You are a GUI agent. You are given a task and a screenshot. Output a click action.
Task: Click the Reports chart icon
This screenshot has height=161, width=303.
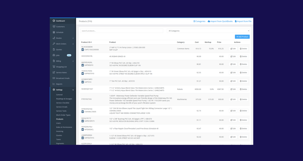tap(54, 84)
